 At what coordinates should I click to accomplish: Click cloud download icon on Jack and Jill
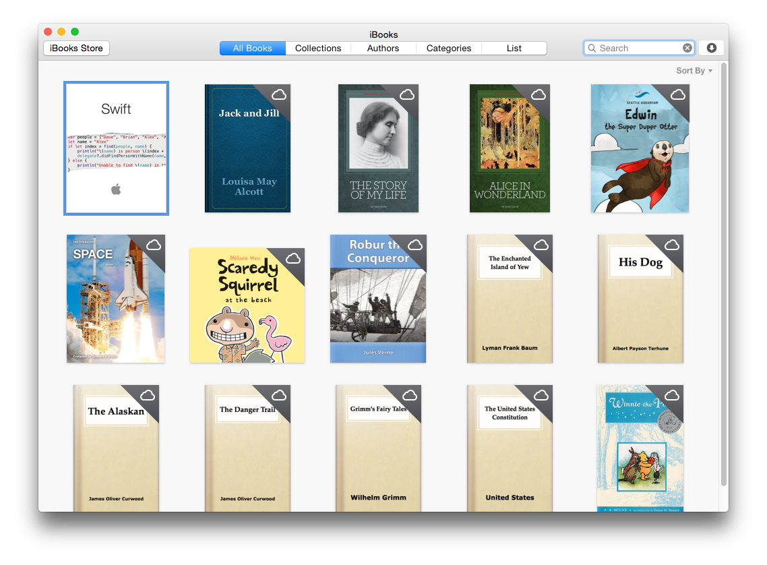pos(279,95)
